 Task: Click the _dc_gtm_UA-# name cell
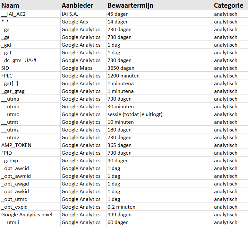pyautogui.click(x=19, y=60)
